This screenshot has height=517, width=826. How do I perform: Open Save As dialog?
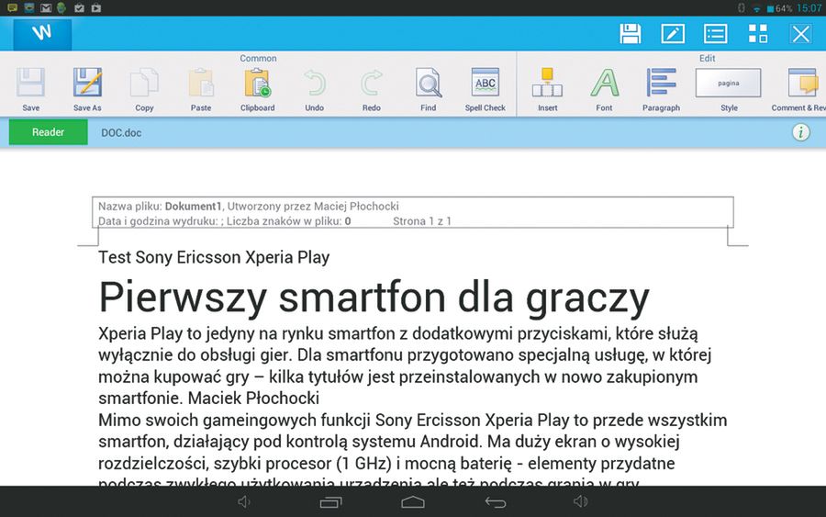click(x=87, y=90)
